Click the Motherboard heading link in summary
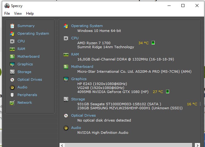The width and height of the screenshot is (205, 147). (x=82, y=67)
